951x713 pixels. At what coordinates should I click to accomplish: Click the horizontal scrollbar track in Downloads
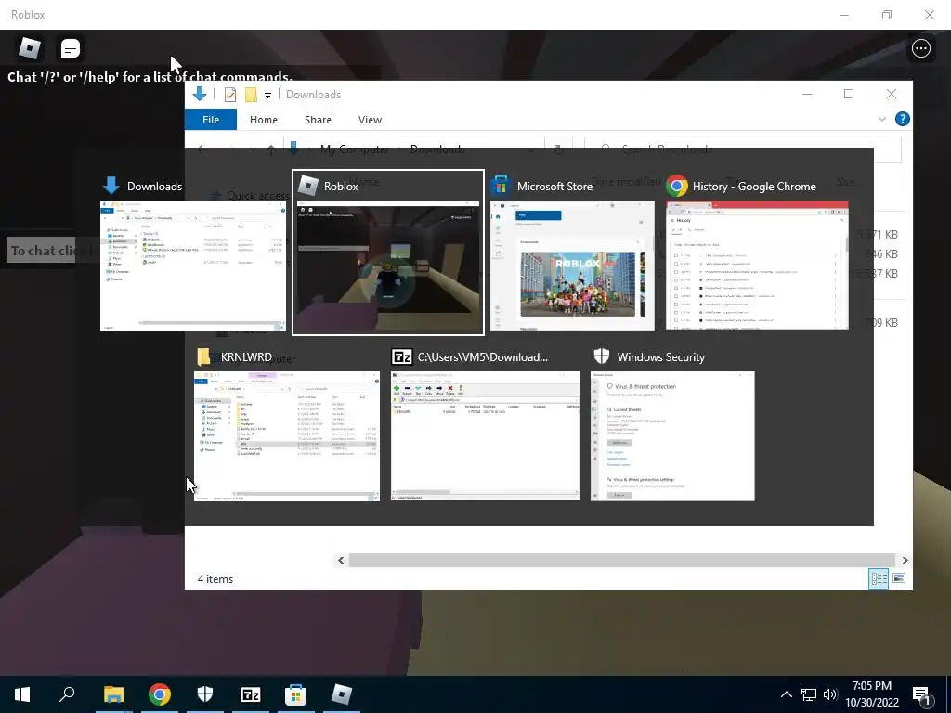(x=621, y=560)
